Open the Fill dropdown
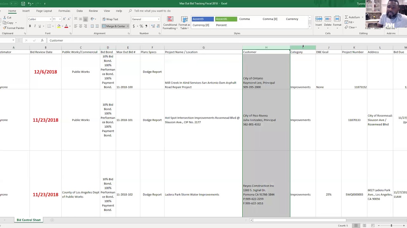Screen dimensions: 407x228 [x=349, y=22]
